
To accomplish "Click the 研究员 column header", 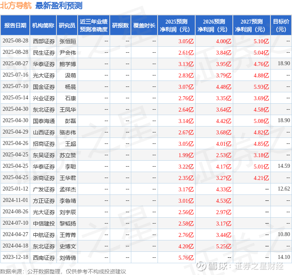I will pyautogui.click(x=67, y=26).
